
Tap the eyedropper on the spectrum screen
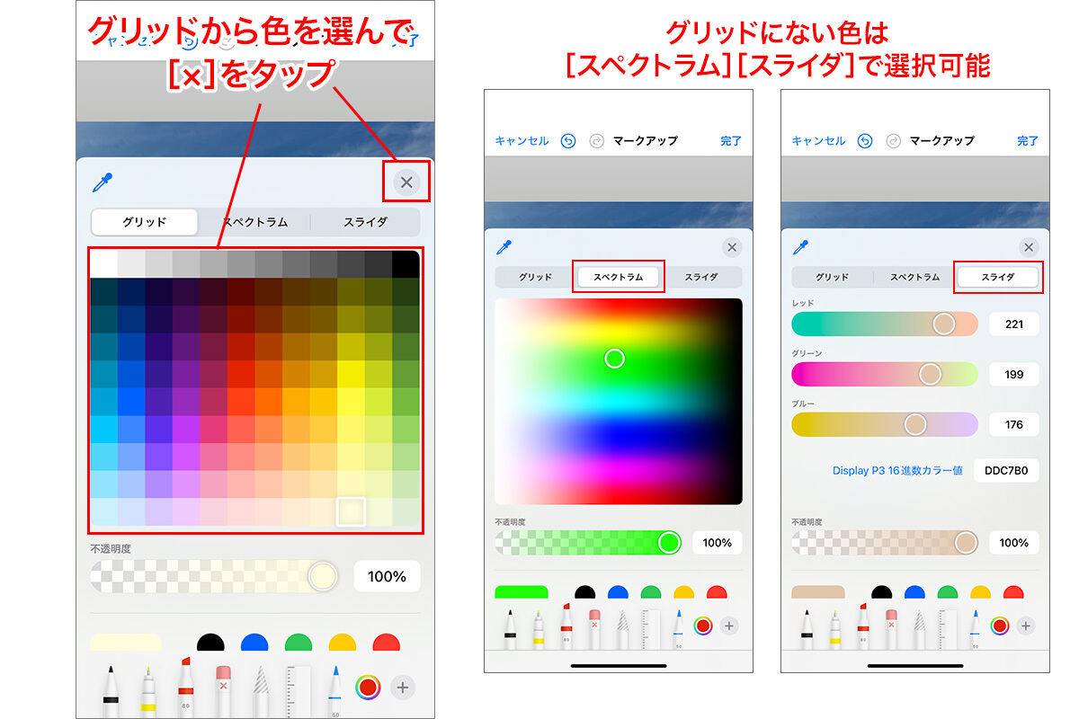(x=504, y=247)
